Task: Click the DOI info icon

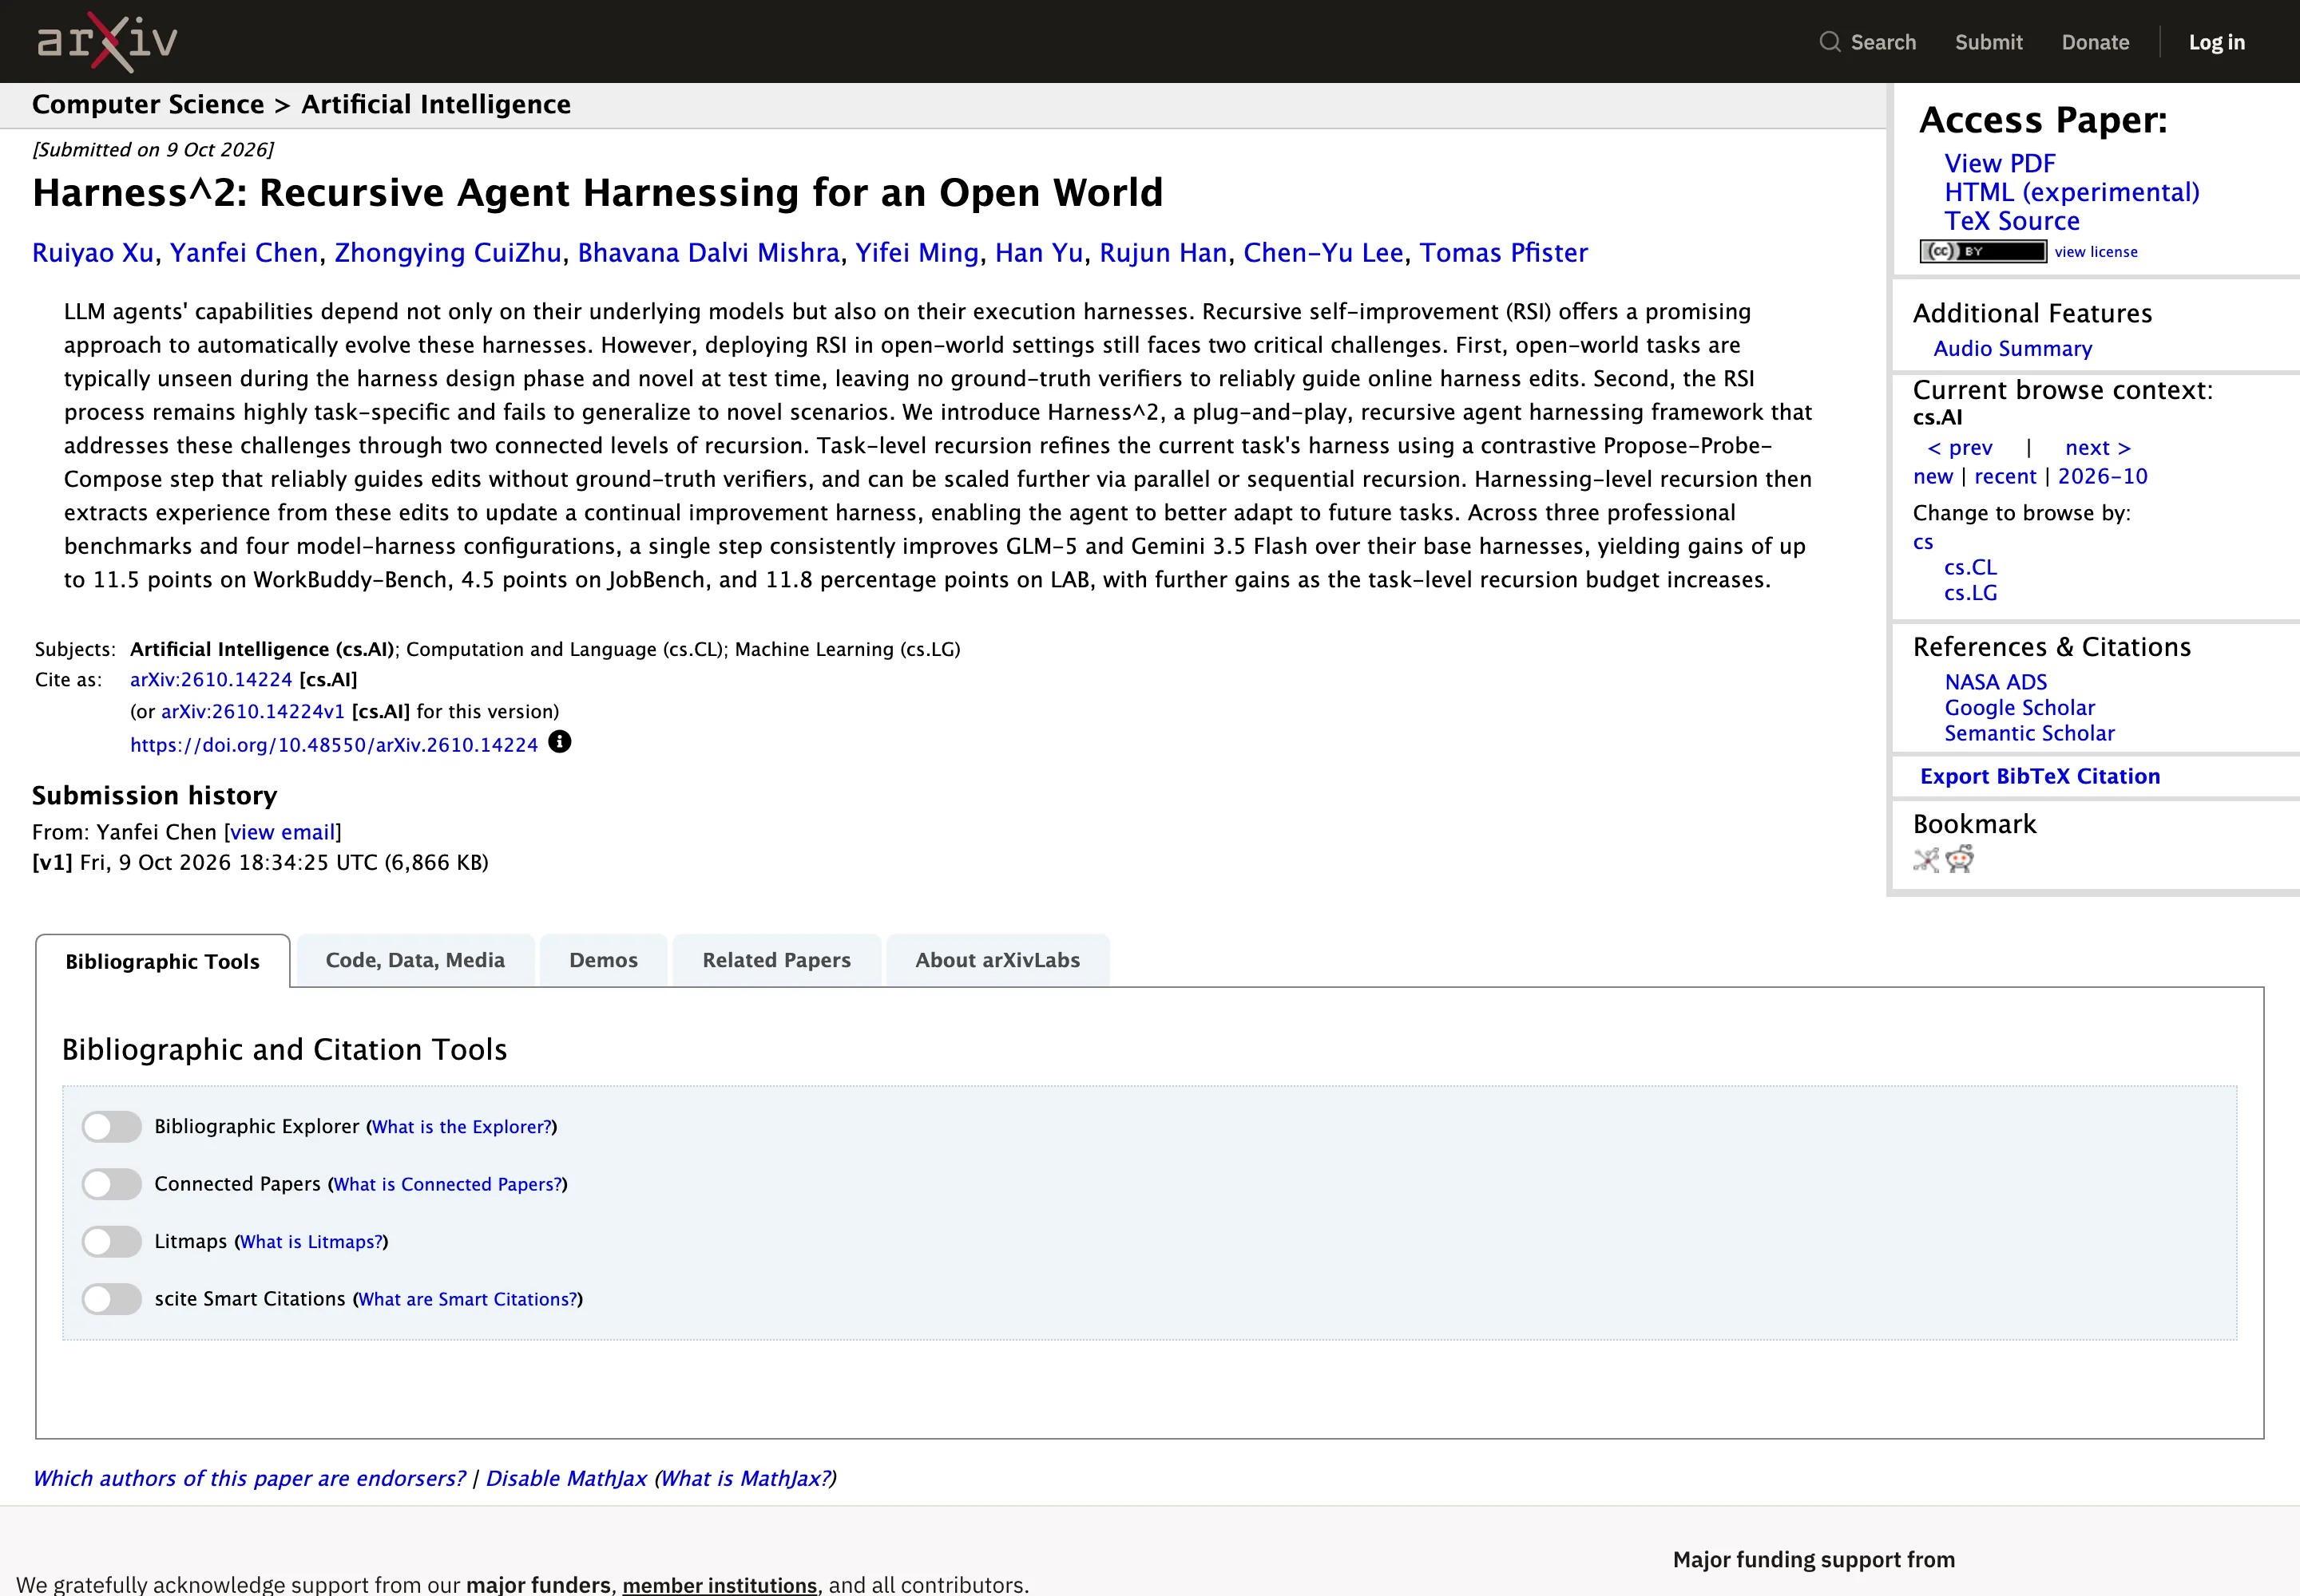Action: pos(561,742)
